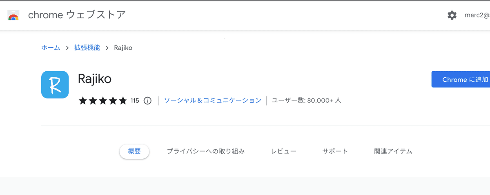Screen dimensions: 490x195
Task: Click the rating info icon
Action: pyautogui.click(x=147, y=101)
